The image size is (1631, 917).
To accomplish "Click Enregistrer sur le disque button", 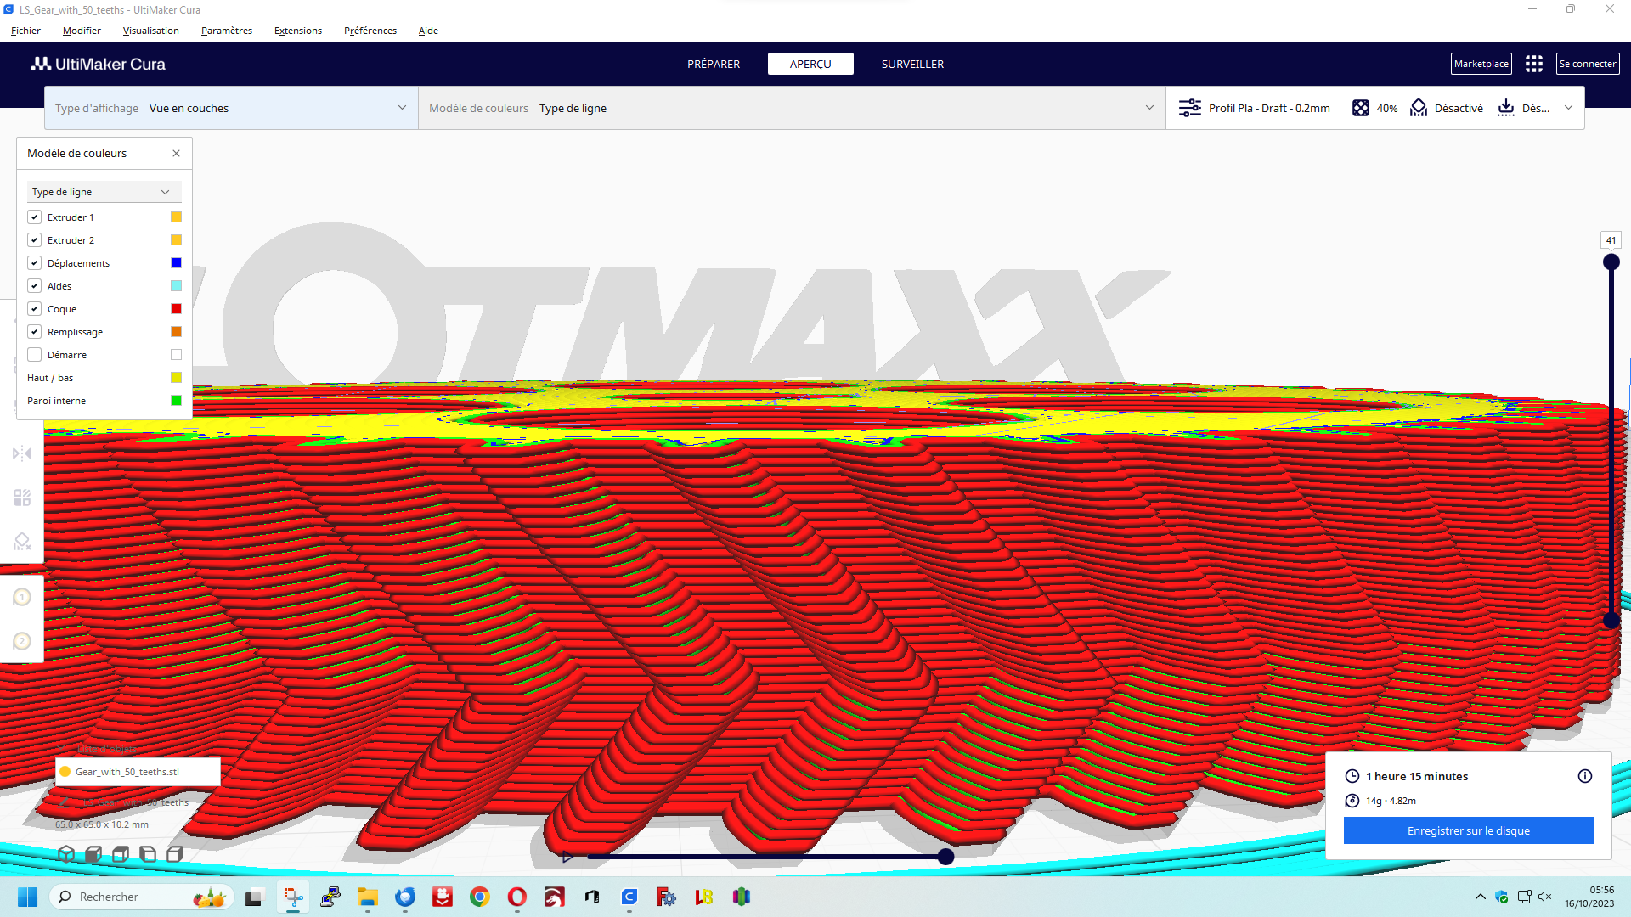I will [1468, 830].
